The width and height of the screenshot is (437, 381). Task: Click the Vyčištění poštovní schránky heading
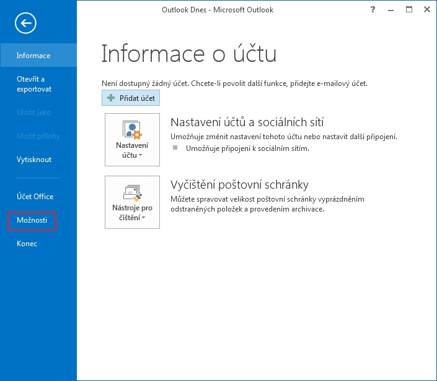[240, 185]
